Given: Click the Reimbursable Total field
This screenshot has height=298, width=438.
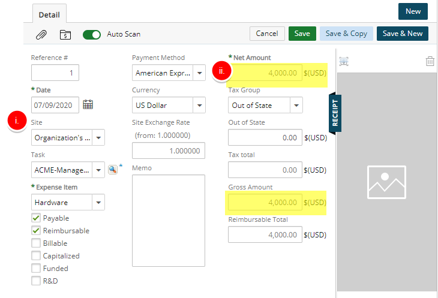Looking at the screenshot, I should coord(265,234).
